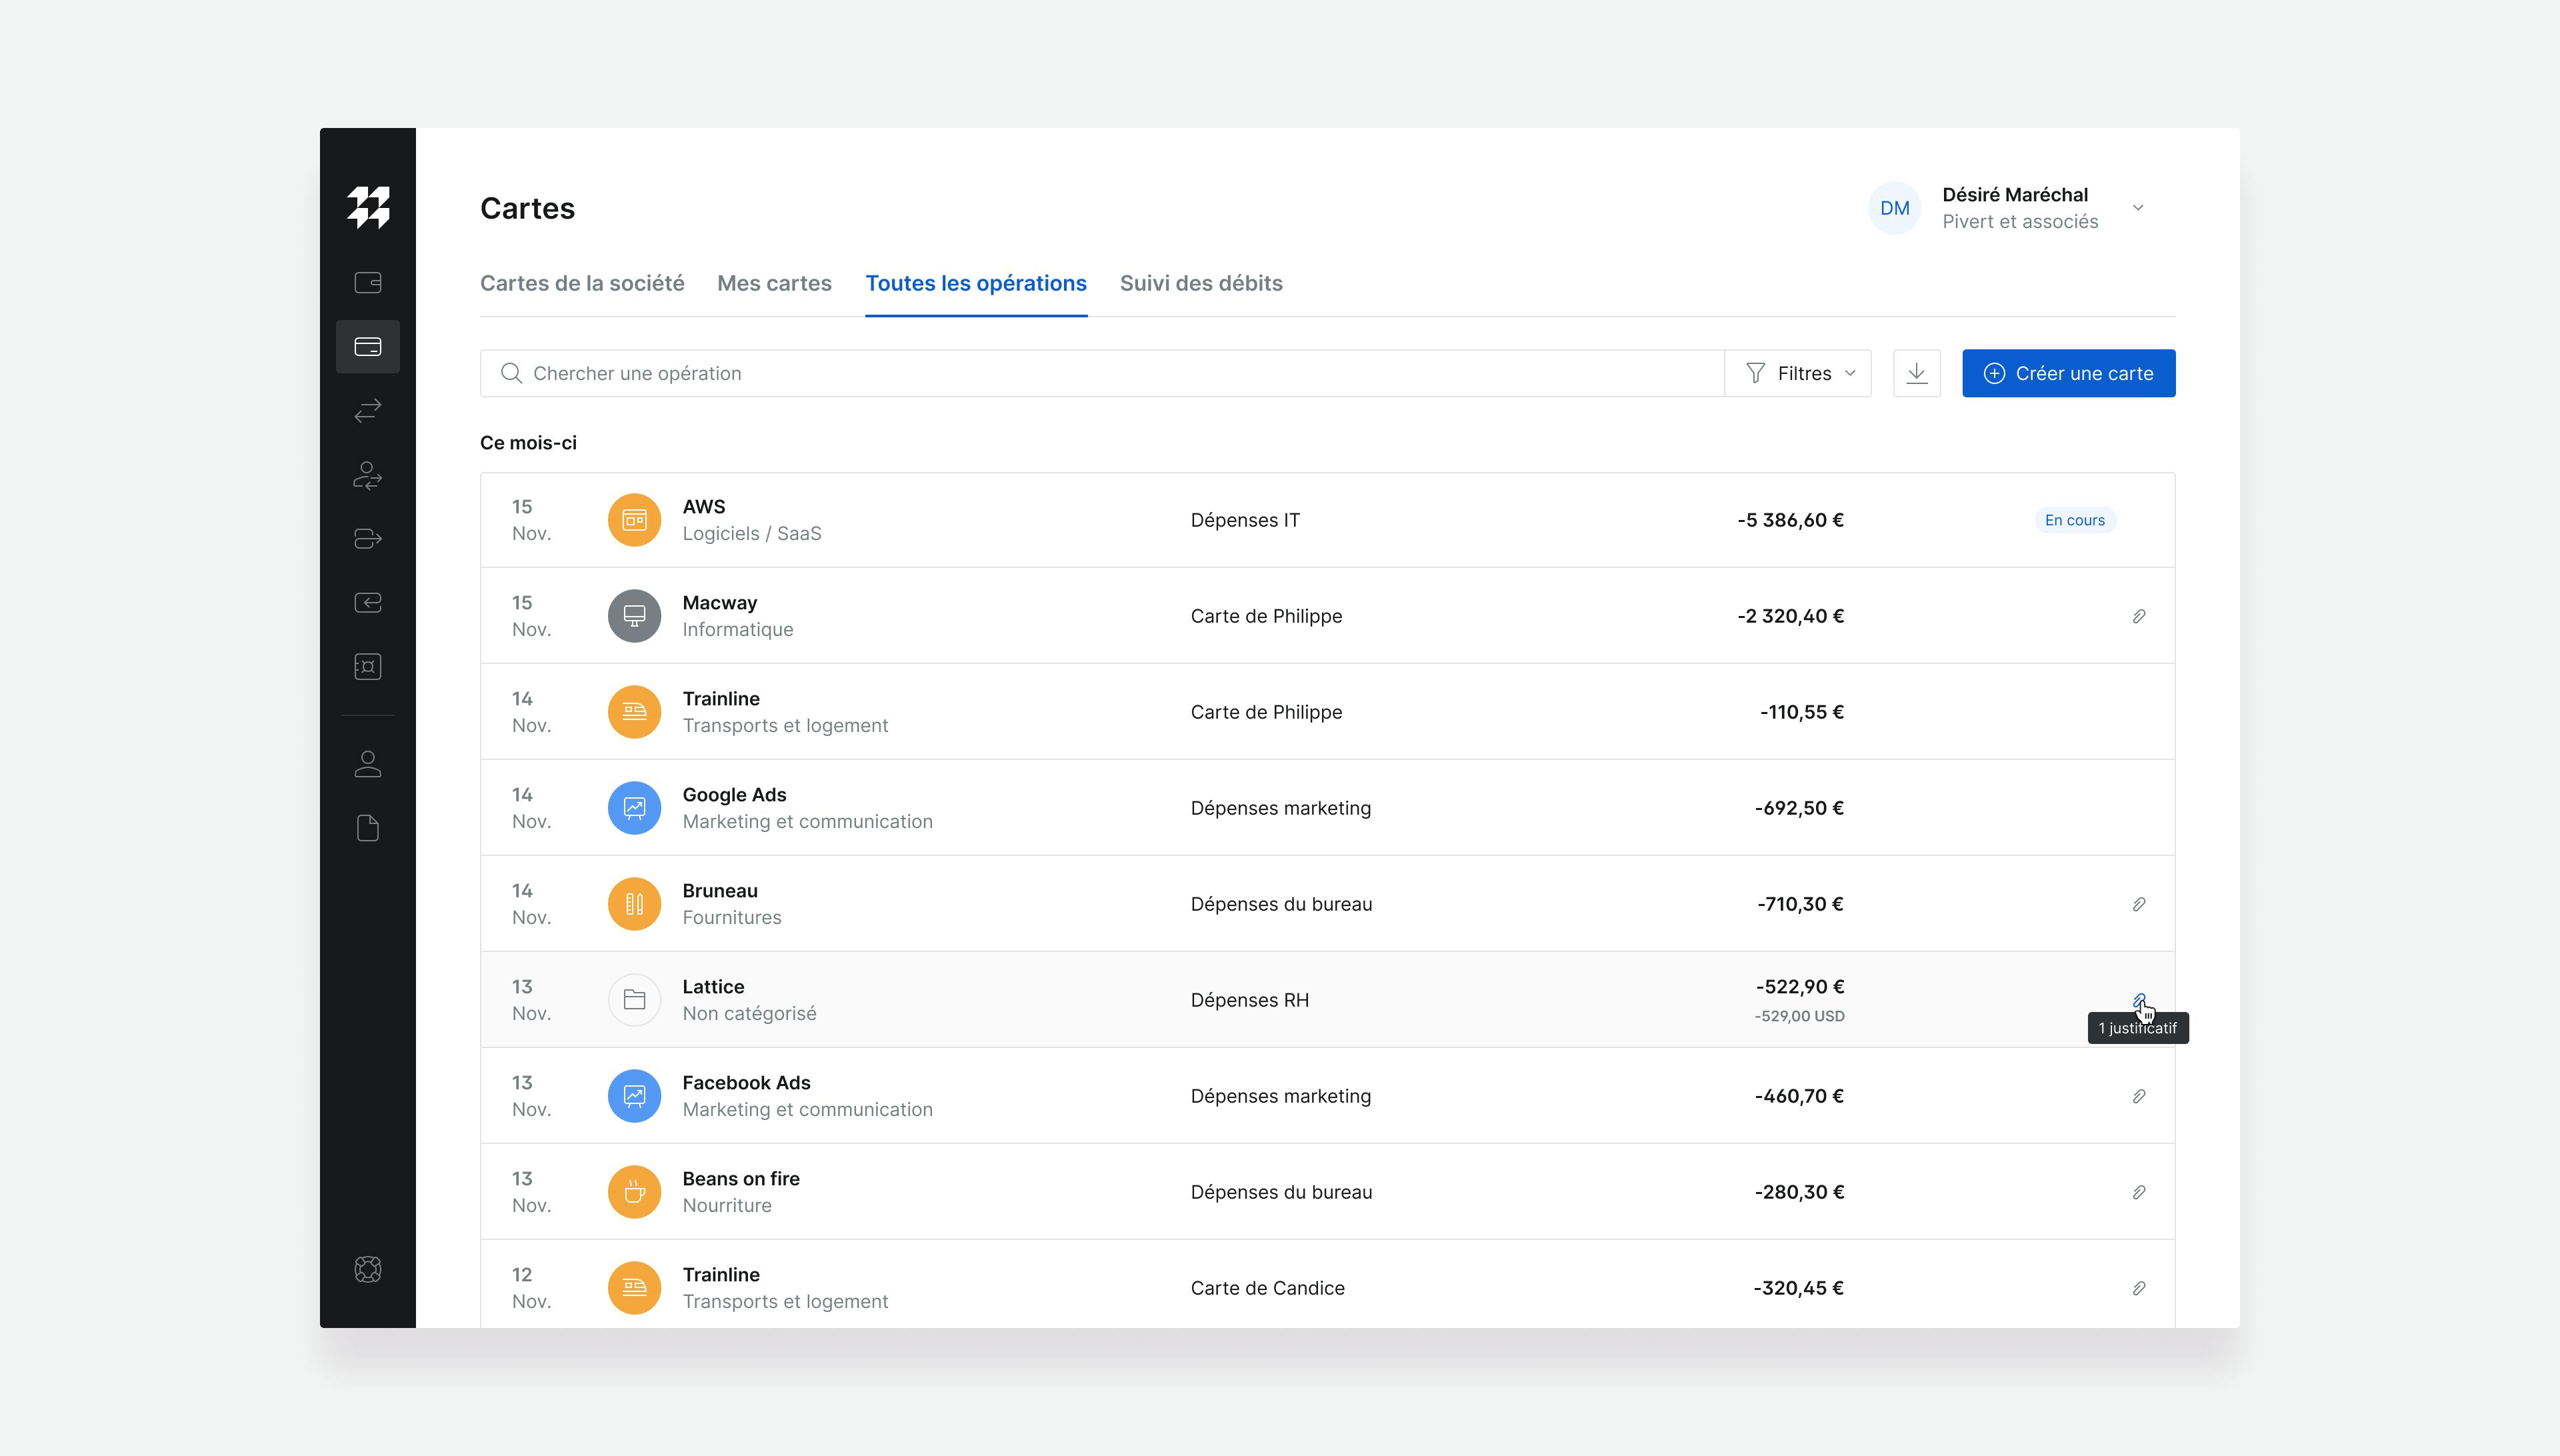Click the -2 320,40 € amount
This screenshot has height=1456, width=2560.
[1790, 616]
